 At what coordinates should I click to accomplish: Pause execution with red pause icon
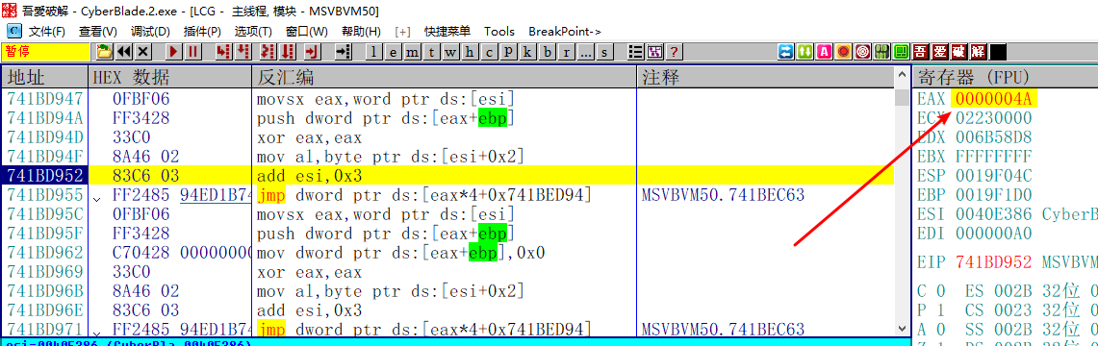click(192, 51)
